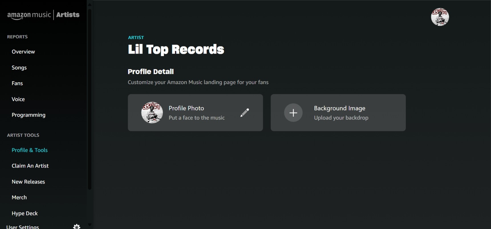Open the Fans report
The image size is (491, 229).
click(x=17, y=83)
